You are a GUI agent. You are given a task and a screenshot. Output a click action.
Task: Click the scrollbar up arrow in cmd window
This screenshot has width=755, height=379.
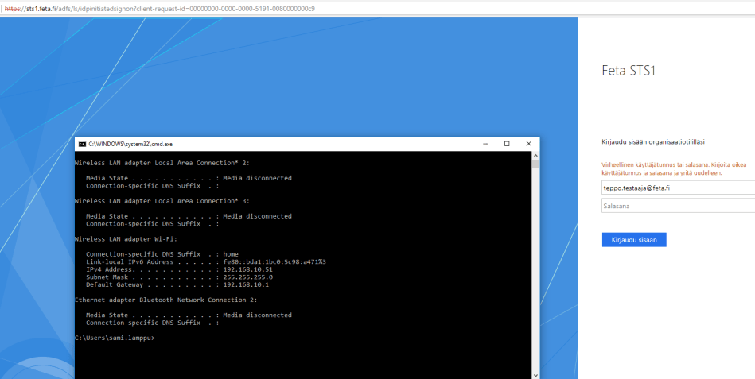535,155
